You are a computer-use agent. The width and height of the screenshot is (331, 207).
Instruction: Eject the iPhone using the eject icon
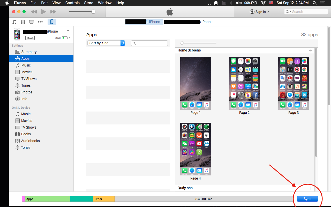[68, 31]
